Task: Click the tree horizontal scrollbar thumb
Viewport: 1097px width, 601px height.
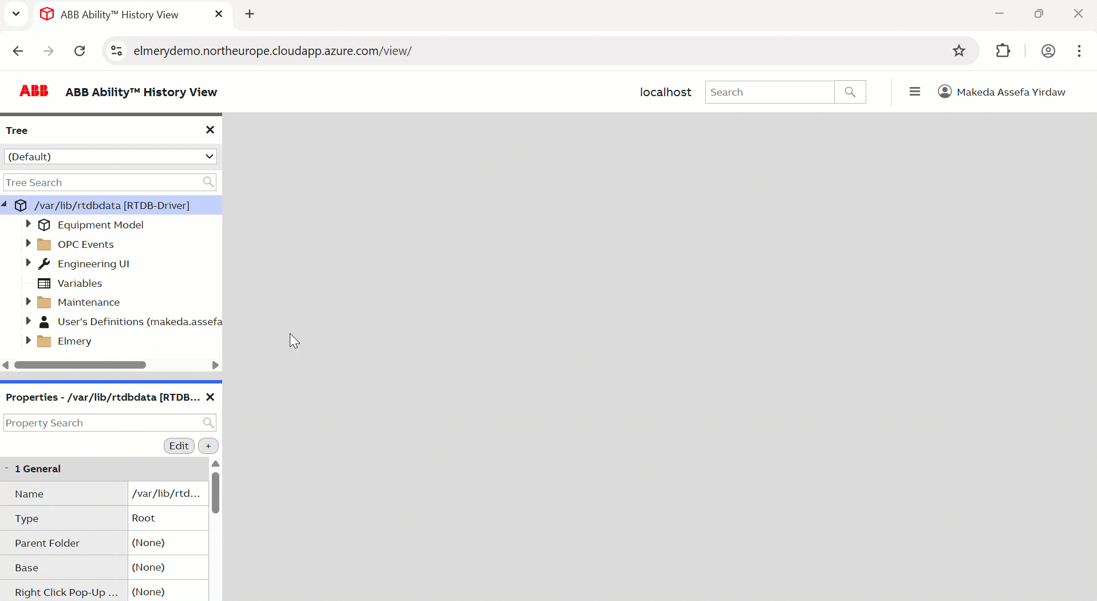Action: 80,365
